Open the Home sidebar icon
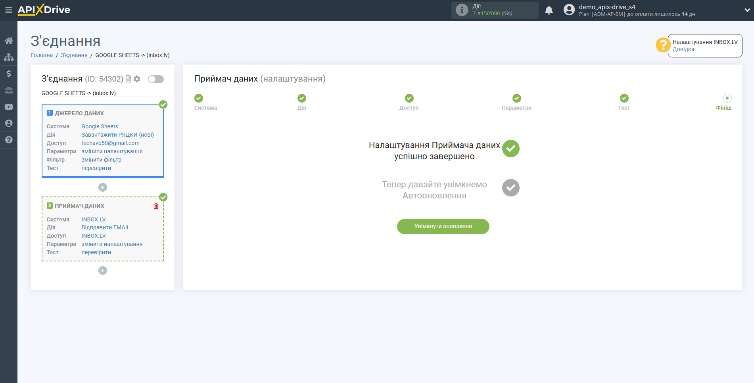The height and width of the screenshot is (383, 754). (x=9, y=41)
